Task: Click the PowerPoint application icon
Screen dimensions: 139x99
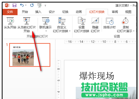Action: click(x=7, y=5)
